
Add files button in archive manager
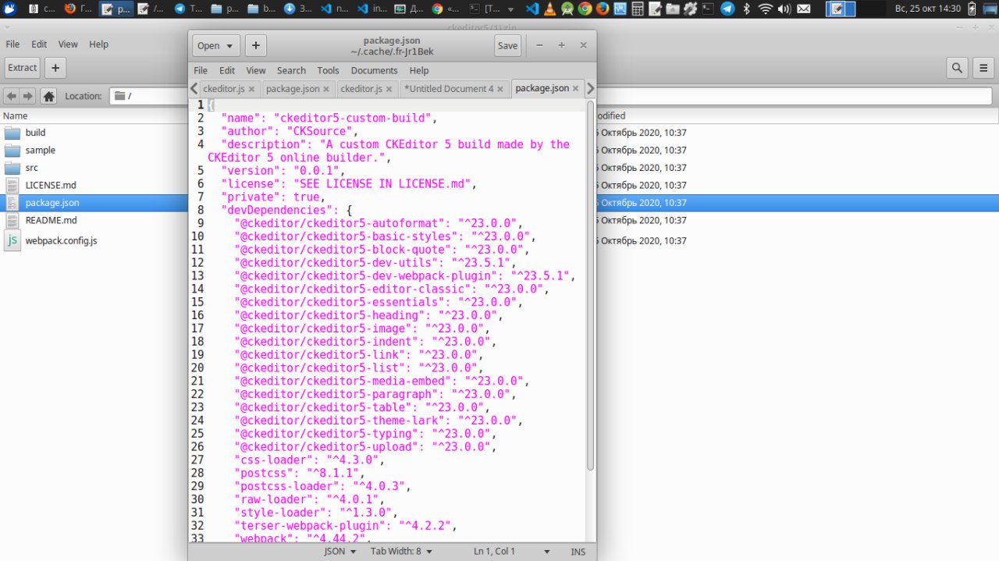click(x=55, y=68)
